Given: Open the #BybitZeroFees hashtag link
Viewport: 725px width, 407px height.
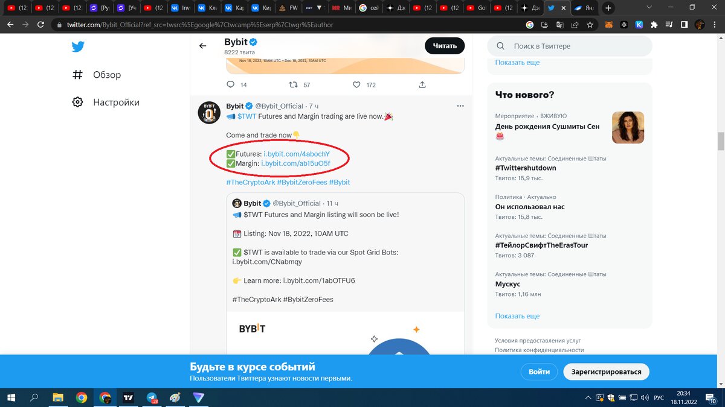Looking at the screenshot, I should click(303, 182).
